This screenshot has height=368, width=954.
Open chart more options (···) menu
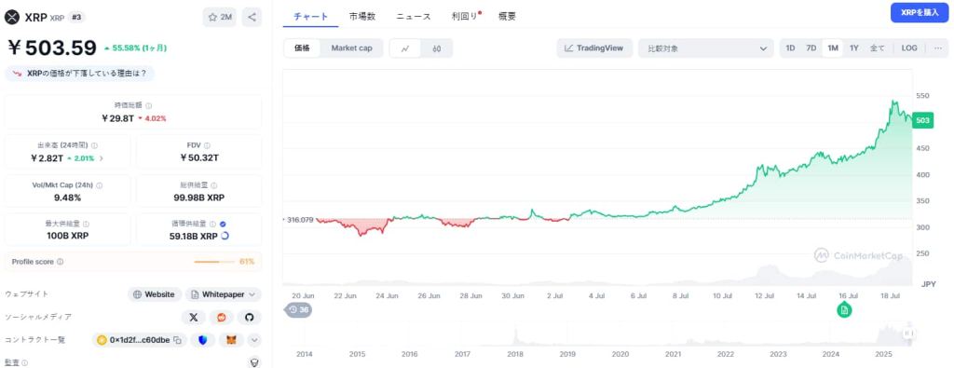938,48
